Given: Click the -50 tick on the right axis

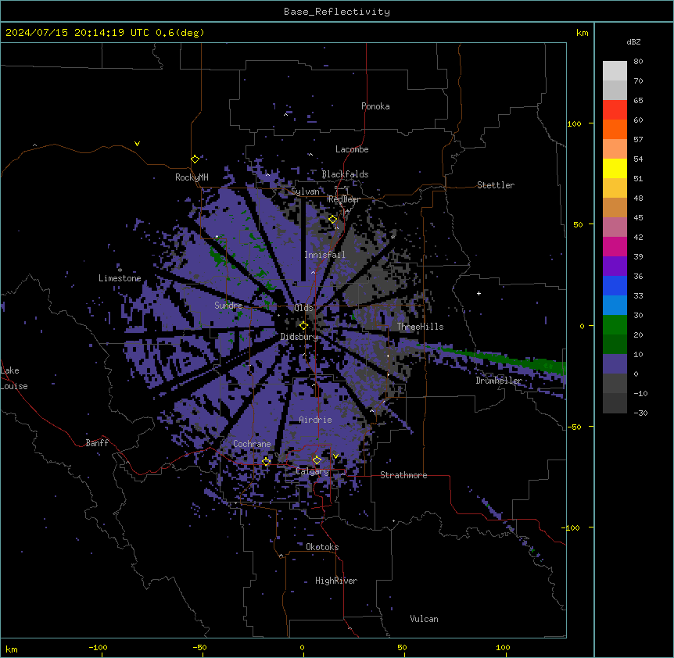Looking at the screenshot, I should tap(574, 427).
